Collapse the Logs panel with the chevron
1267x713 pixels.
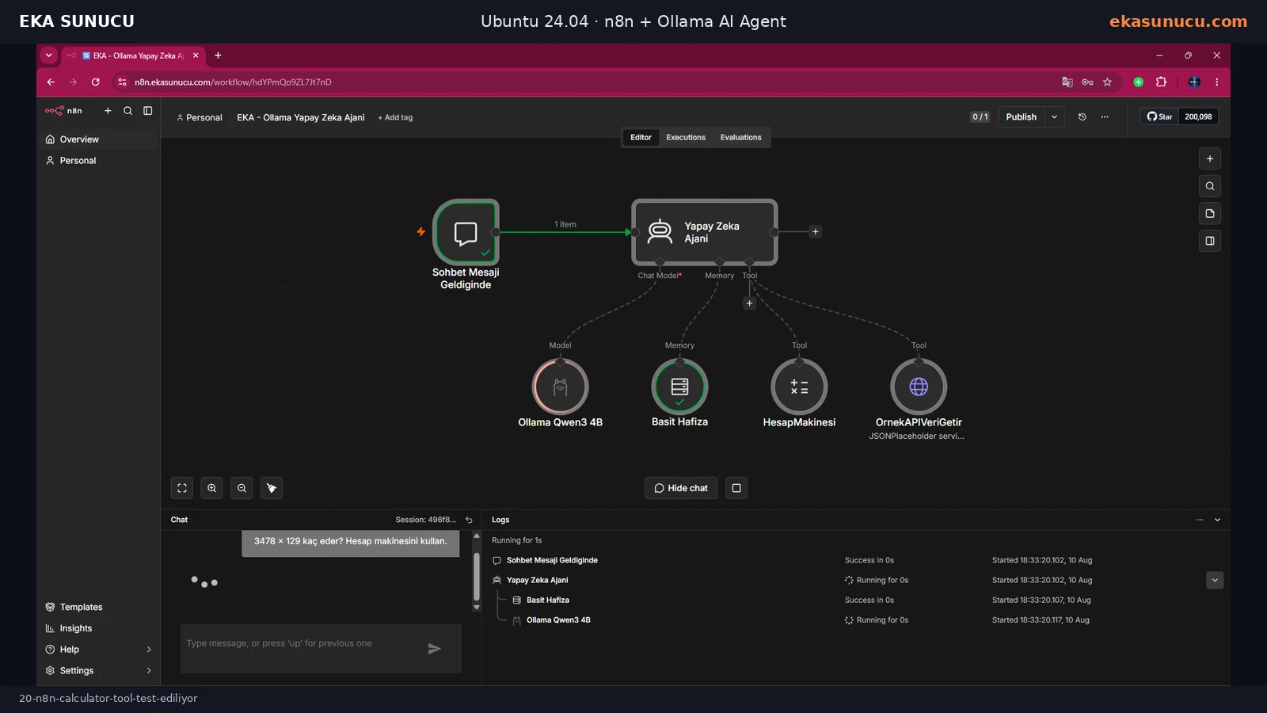(1217, 520)
